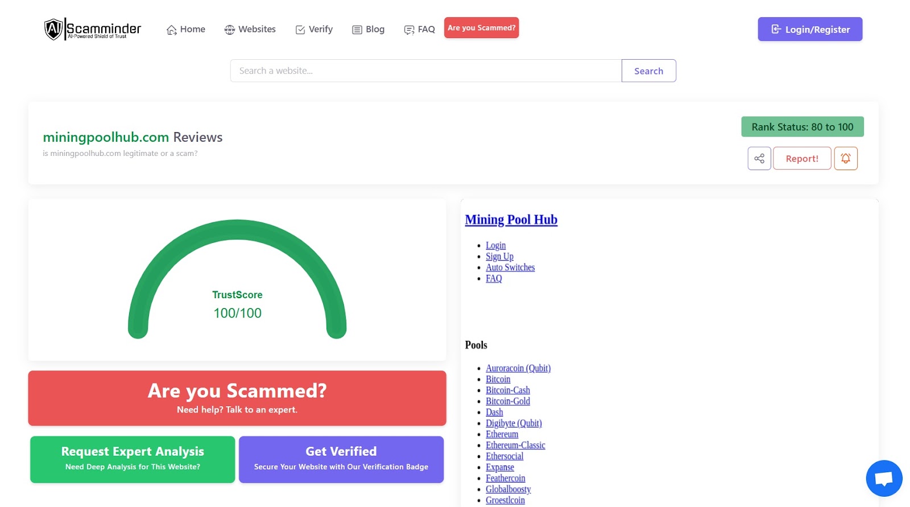This screenshot has height=507, width=910.
Task: Open the Feathercoin pool link
Action: click(506, 479)
